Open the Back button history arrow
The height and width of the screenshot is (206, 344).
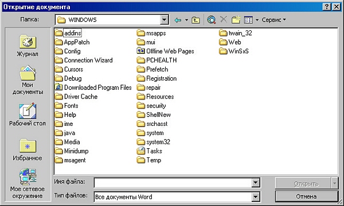pyautogui.click(x=186, y=20)
